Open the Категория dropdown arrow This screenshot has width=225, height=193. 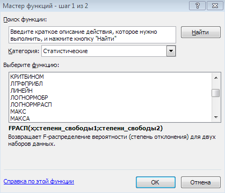[171, 51]
